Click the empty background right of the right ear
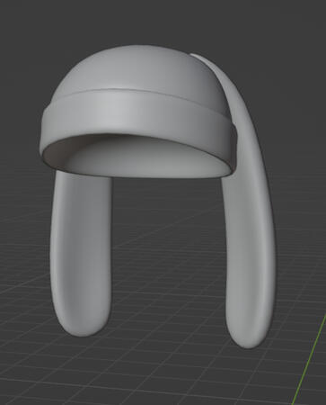This screenshot has width=326, height=405. point(299,180)
